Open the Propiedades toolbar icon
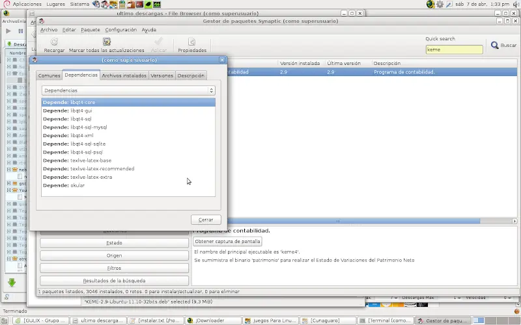The width and height of the screenshot is (521, 325). 191,42
